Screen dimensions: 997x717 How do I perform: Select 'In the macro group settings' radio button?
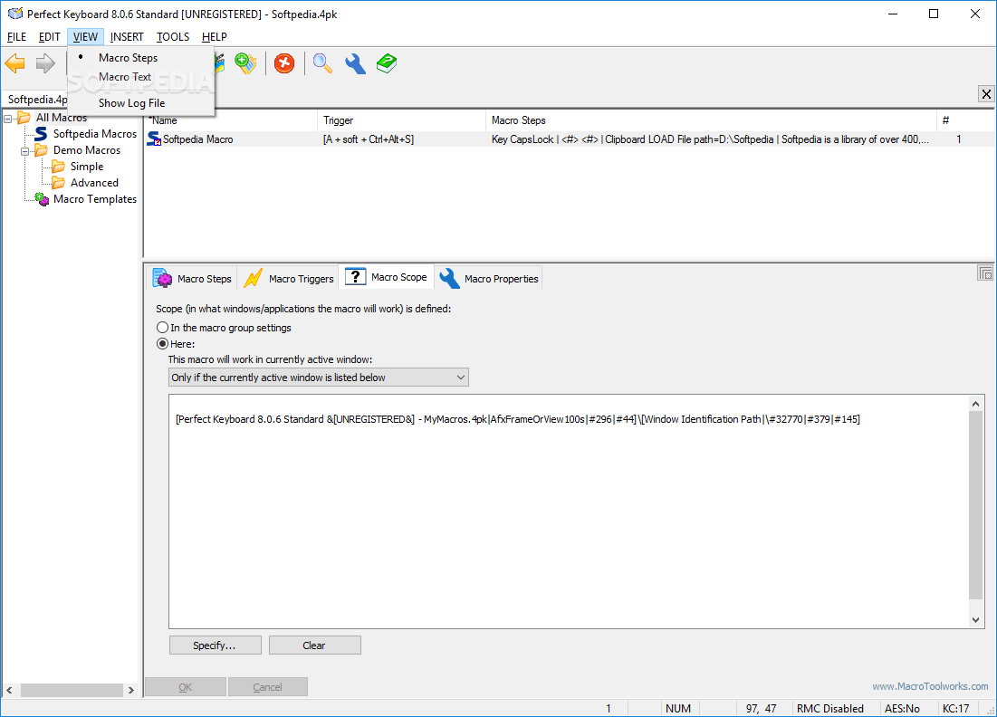coord(163,328)
